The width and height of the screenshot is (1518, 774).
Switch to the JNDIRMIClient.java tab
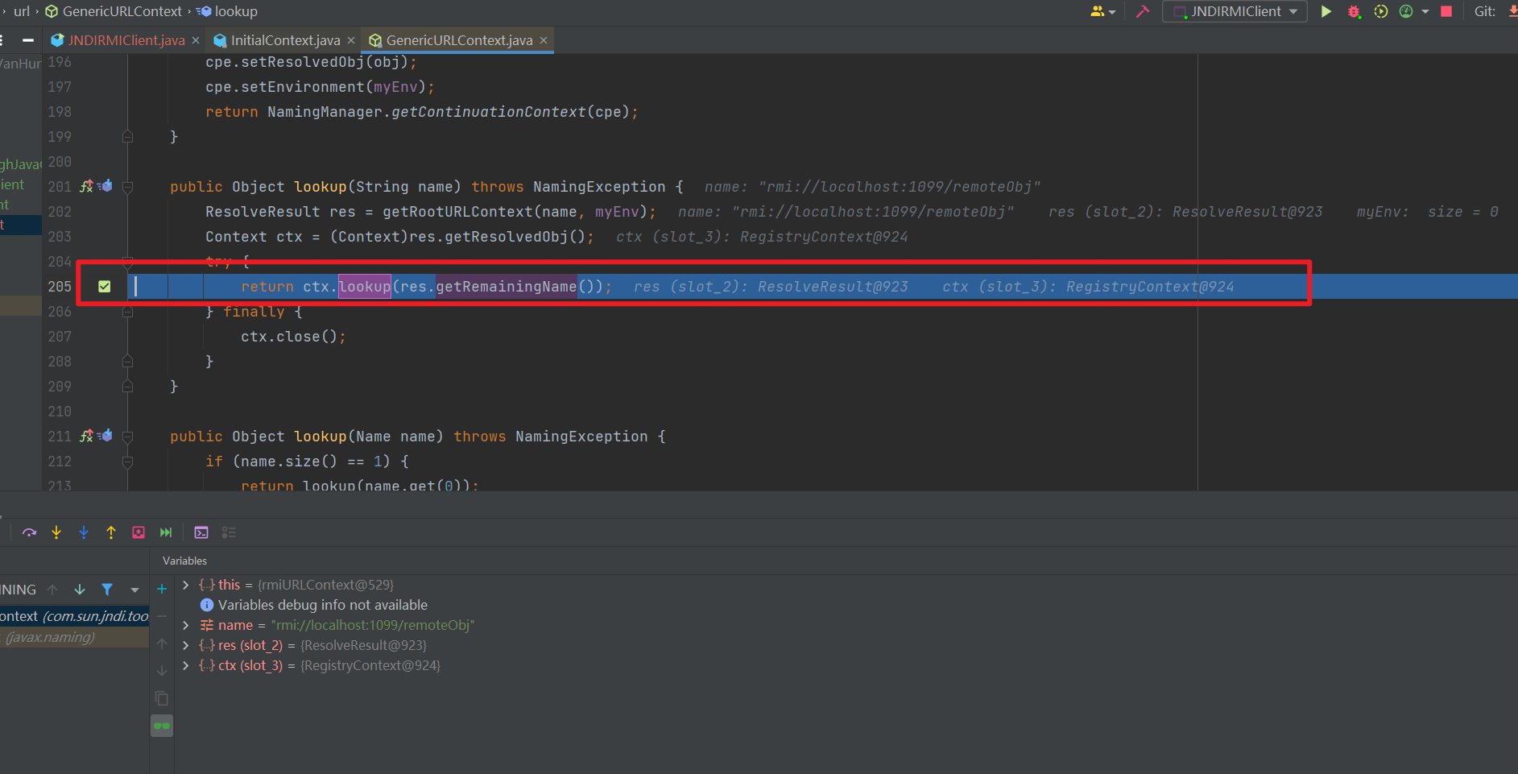[x=126, y=40]
